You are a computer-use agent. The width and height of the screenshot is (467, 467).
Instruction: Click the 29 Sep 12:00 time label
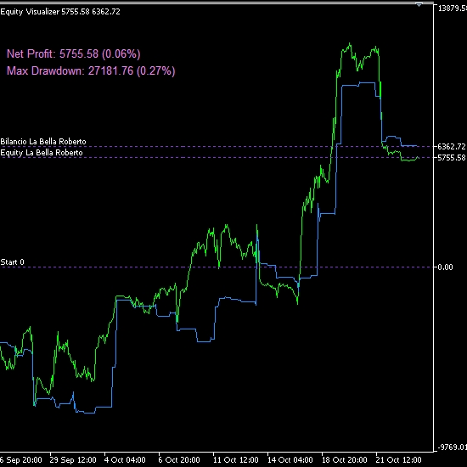73,460
